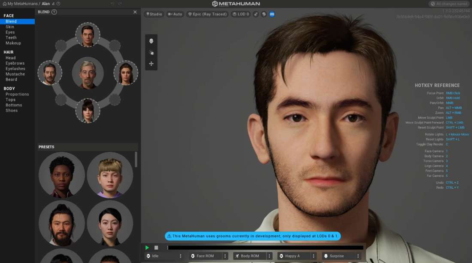Viewport: 472px width, 263px height.
Task: Select the Blend face sculpt tool icon
Action: [151, 41]
